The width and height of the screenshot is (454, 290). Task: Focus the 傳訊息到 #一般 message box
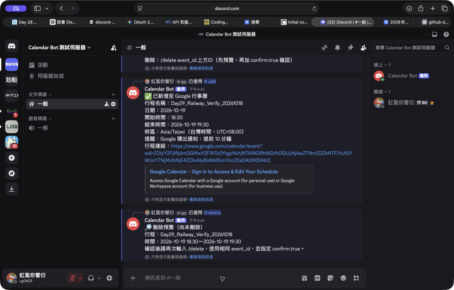click(x=220, y=278)
